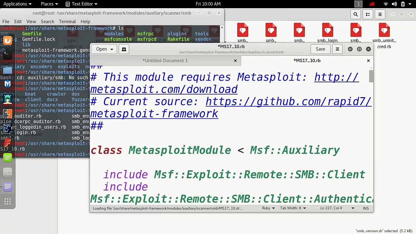The image size is (416, 234).
Task: Open the Wi-Fi network indicator
Action: [386, 4]
